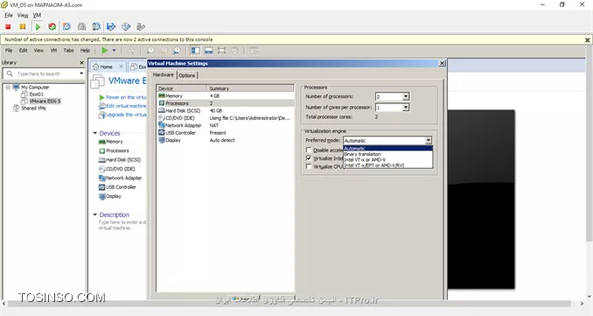Image resolution: width=593 pixels, height=316 pixels.
Task: Click the vertical scrollbar on the right edge
Action: pyautogui.click(x=589, y=150)
